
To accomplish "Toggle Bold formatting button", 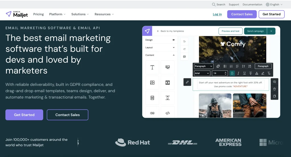I will click(x=232, y=73).
